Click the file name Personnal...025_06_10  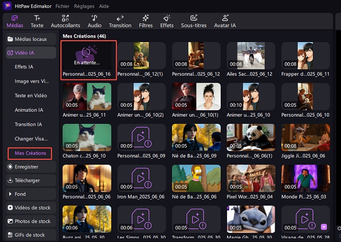[x=305, y=115]
